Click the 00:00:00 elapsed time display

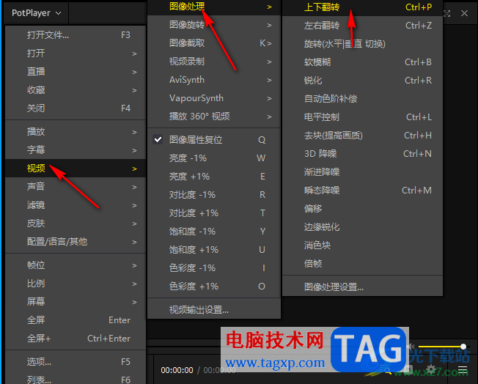point(177,370)
